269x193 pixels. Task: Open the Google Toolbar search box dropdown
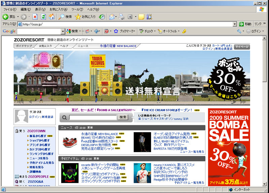[63, 31]
